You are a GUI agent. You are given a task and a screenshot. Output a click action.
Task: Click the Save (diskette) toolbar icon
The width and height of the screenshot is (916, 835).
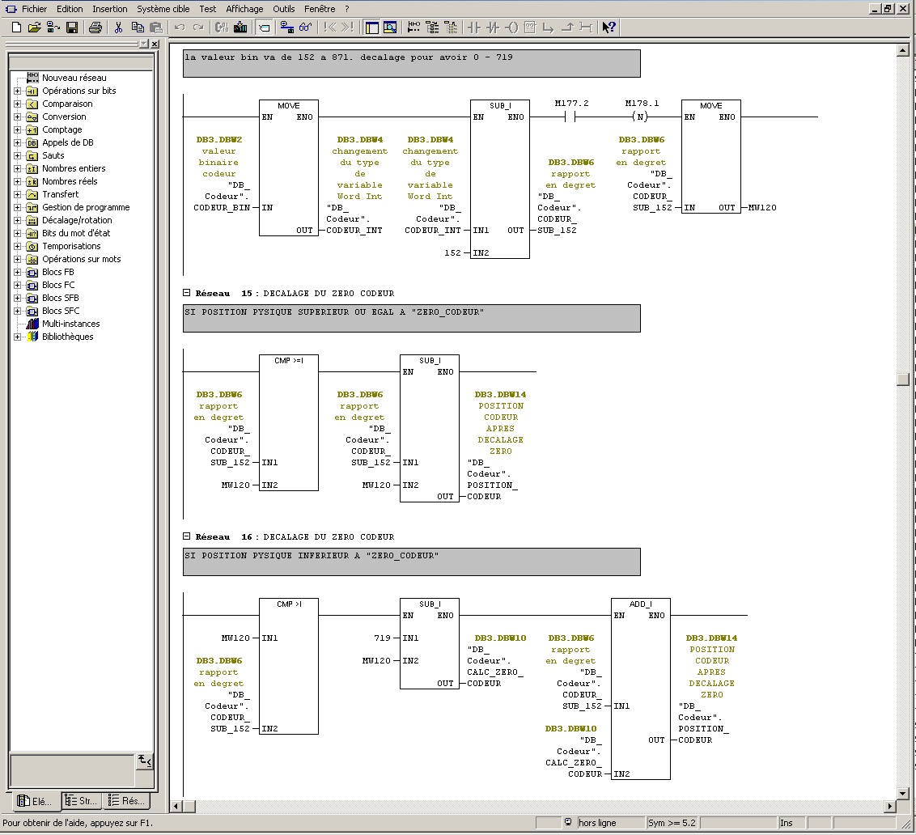pos(72,28)
